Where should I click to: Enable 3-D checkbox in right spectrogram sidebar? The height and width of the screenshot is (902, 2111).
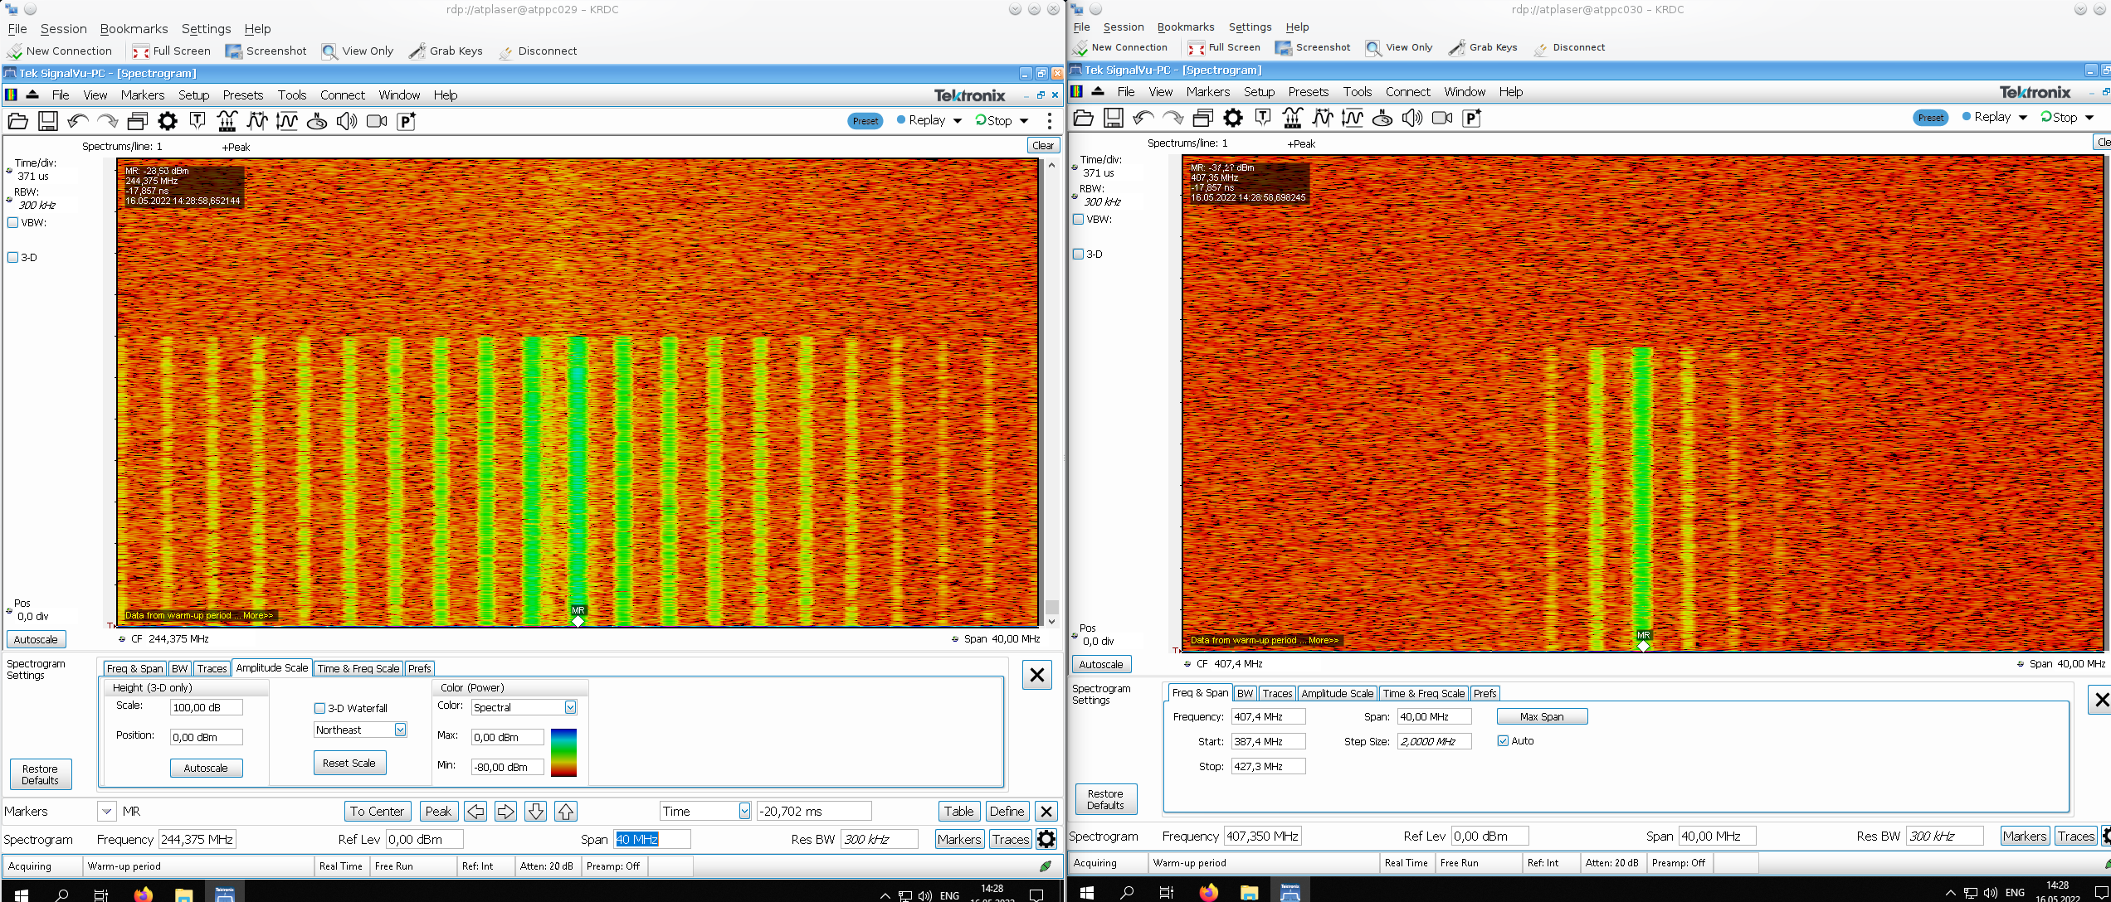(x=1079, y=255)
